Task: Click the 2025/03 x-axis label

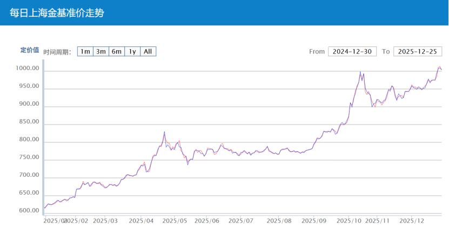Action: pyautogui.click(x=105, y=221)
